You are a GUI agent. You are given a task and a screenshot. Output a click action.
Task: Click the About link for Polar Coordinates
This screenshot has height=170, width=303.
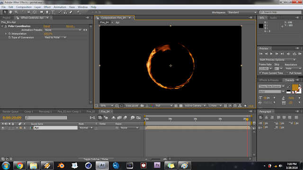tap(71, 26)
